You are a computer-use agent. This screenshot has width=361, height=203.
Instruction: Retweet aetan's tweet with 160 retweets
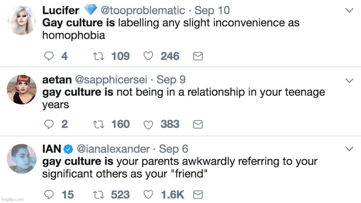tap(99, 124)
